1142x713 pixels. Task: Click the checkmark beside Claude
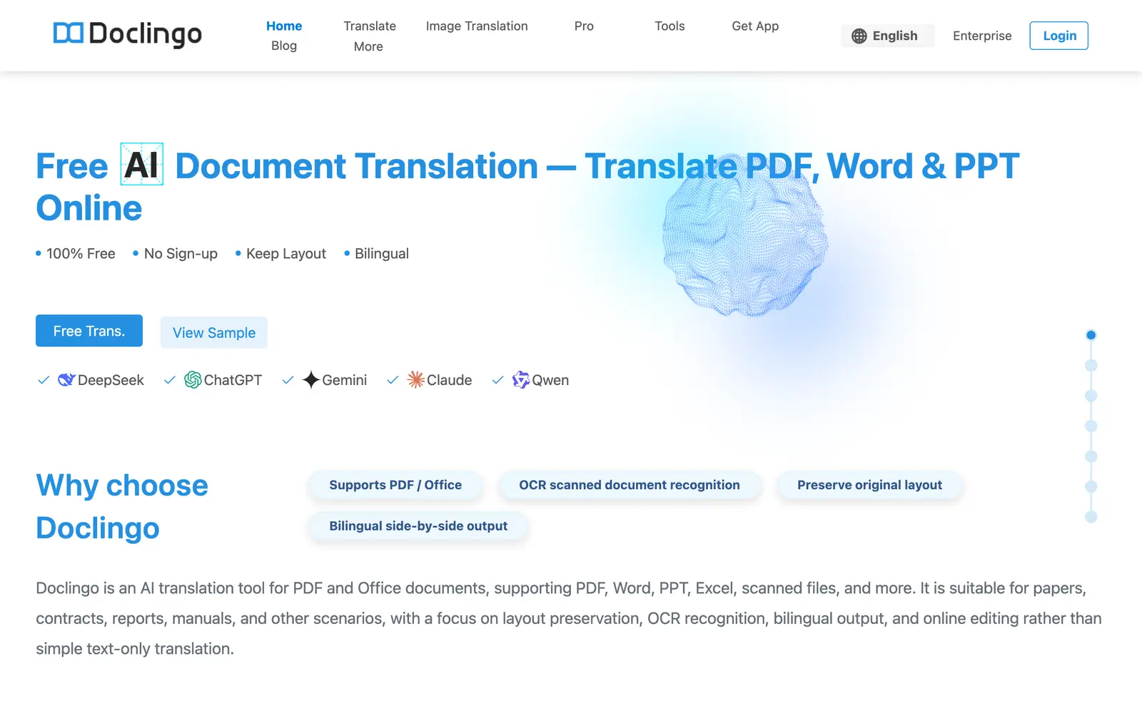393,380
